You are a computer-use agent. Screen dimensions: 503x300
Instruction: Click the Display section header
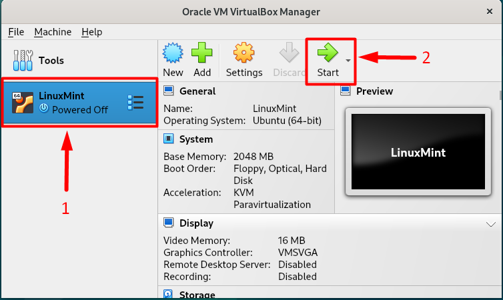click(196, 223)
